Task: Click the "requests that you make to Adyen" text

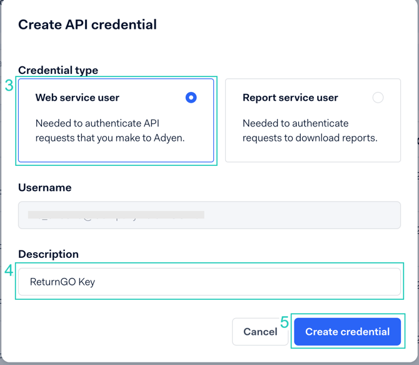Action: (x=110, y=138)
